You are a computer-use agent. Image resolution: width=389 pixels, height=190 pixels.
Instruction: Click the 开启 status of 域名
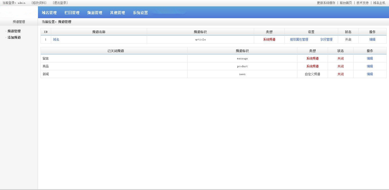[x=348, y=39]
